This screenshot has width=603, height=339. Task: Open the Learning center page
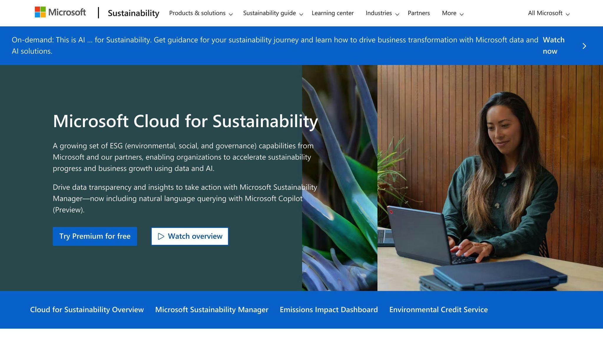pyautogui.click(x=332, y=13)
